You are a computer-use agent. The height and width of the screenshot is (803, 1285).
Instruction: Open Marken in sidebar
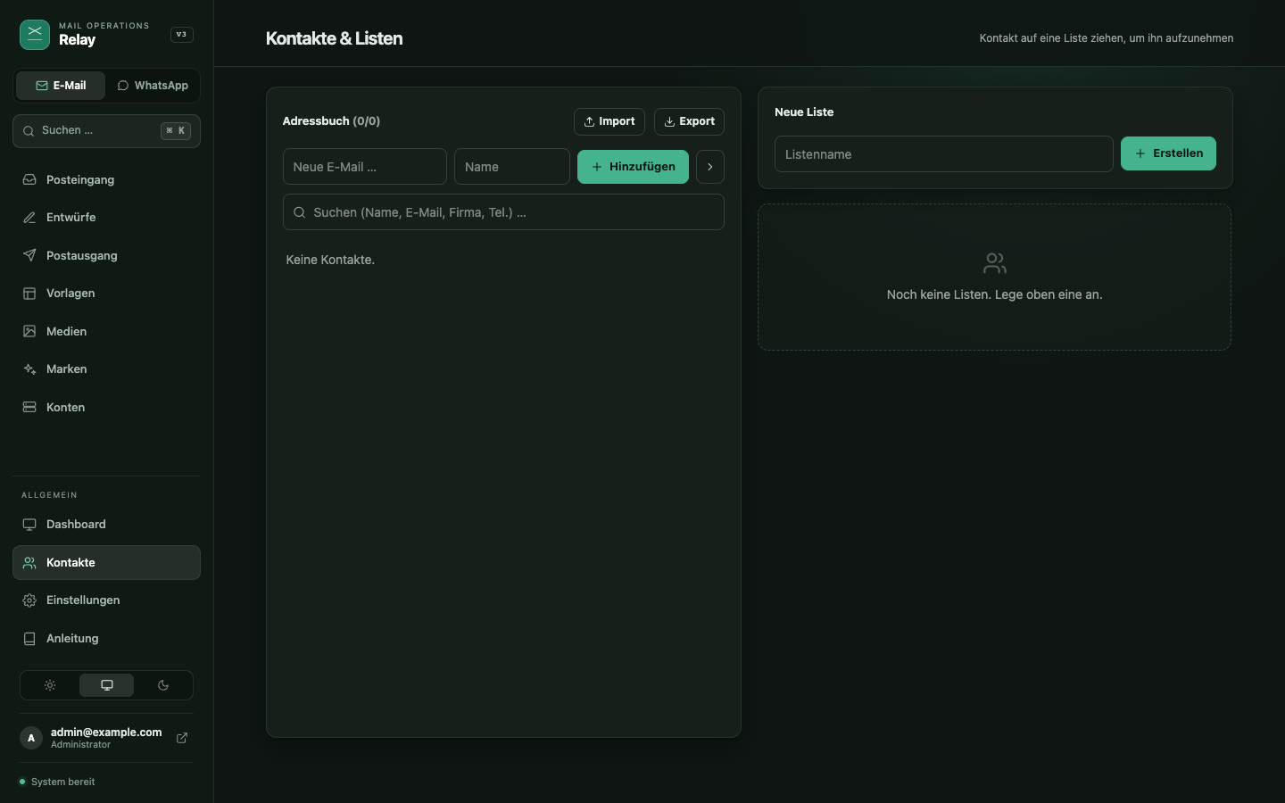click(x=106, y=369)
